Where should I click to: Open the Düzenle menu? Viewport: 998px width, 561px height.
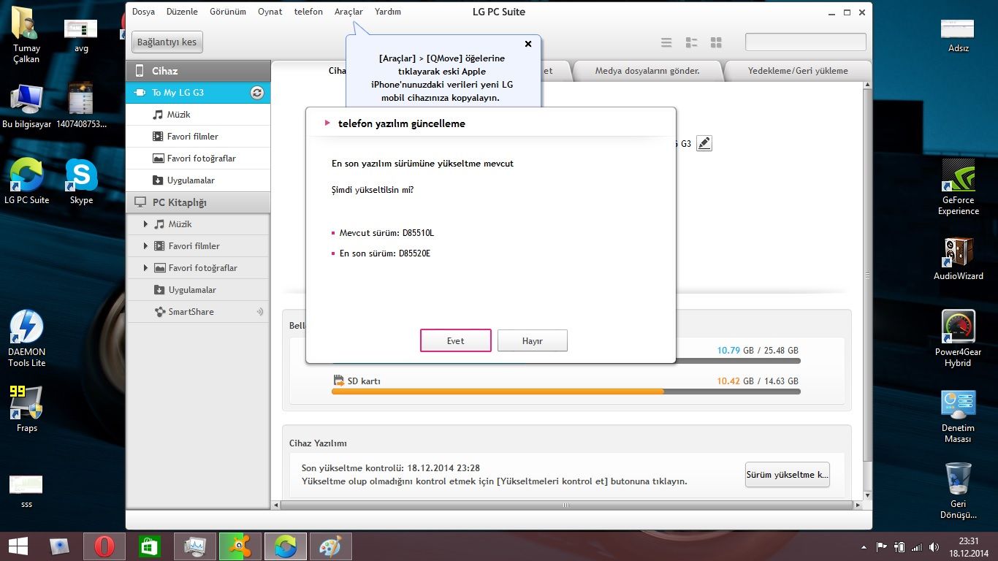click(182, 12)
